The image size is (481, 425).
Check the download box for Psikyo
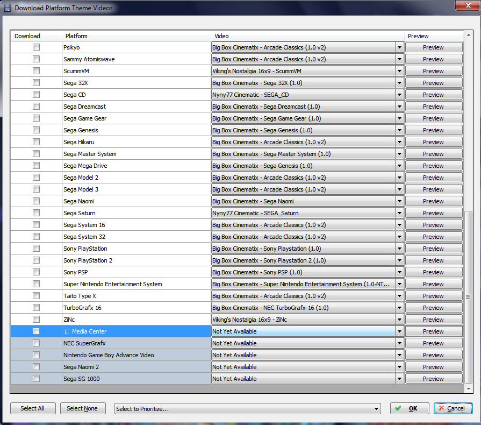pyautogui.click(x=36, y=47)
